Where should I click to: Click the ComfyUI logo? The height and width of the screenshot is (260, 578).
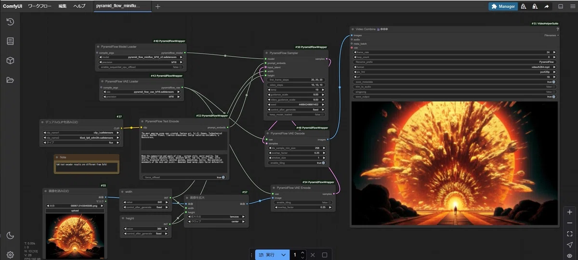pyautogui.click(x=12, y=6)
